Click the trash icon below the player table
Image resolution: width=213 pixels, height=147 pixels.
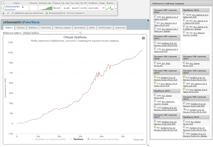(3, 13)
